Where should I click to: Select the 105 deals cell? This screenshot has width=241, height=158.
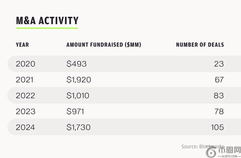[218, 127]
